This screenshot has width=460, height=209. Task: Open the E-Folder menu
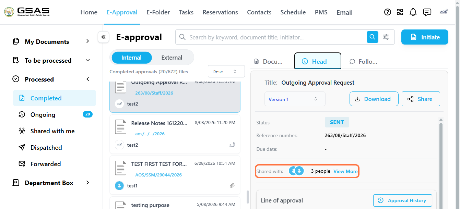click(158, 12)
